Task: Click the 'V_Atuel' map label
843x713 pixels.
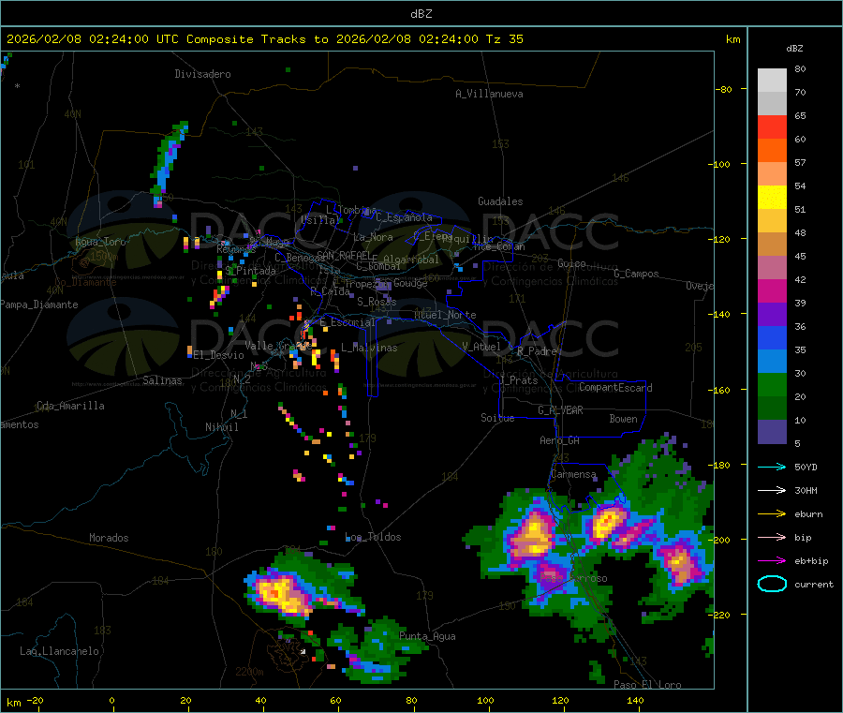Action: click(481, 347)
